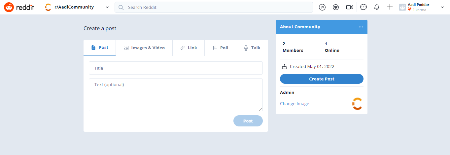Click the 2 Members count
Viewport: 450px width, 155px height.
(x=293, y=47)
